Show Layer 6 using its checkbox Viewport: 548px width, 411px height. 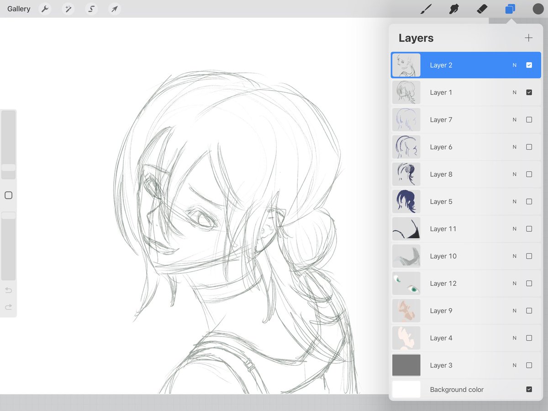click(x=529, y=147)
